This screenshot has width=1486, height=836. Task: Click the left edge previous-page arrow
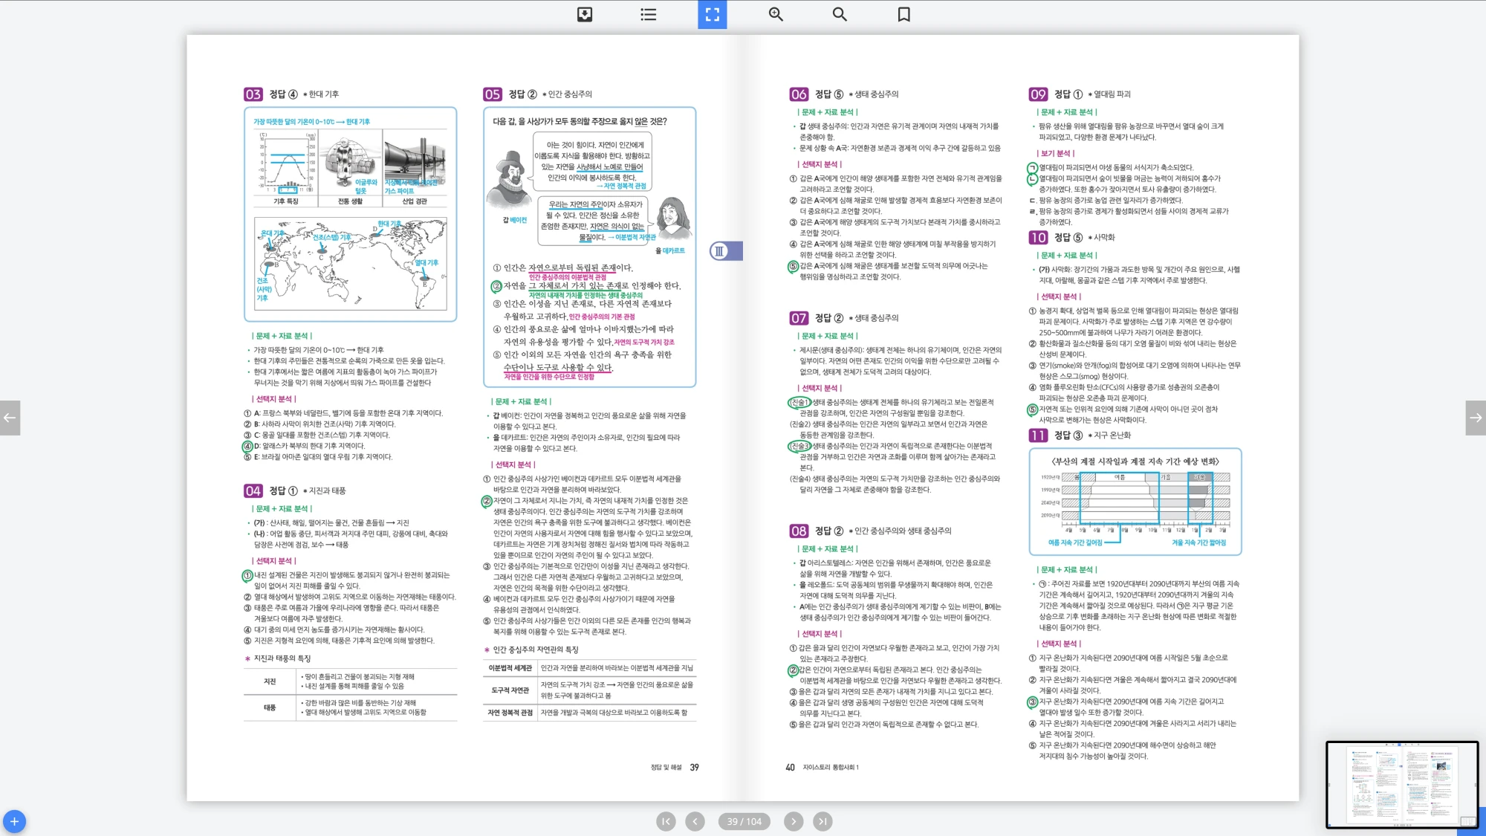(10, 418)
